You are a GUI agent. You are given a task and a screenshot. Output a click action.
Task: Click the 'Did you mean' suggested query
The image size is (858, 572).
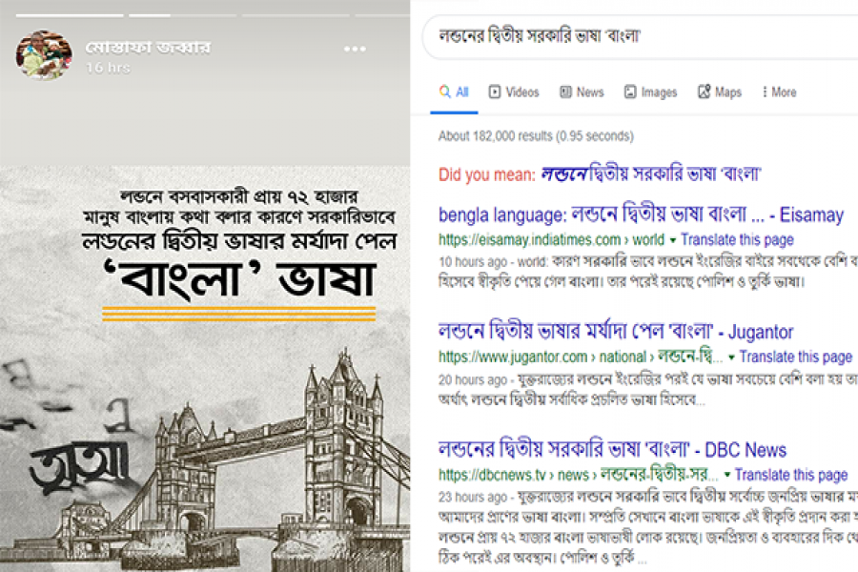point(650,174)
